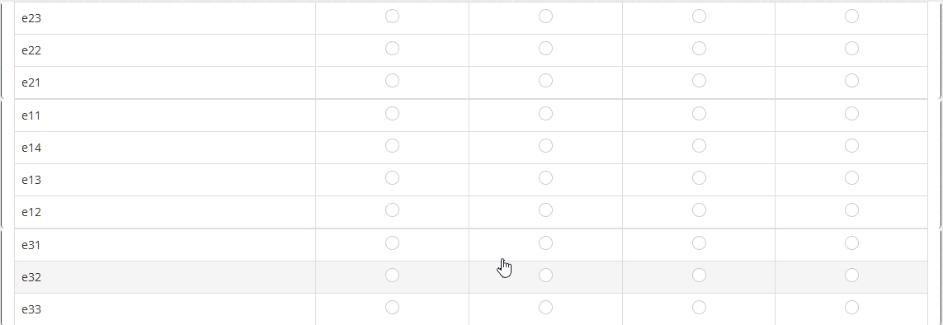Select second column radio for row e31
Image resolution: width=943 pixels, height=325 pixels.
point(545,243)
